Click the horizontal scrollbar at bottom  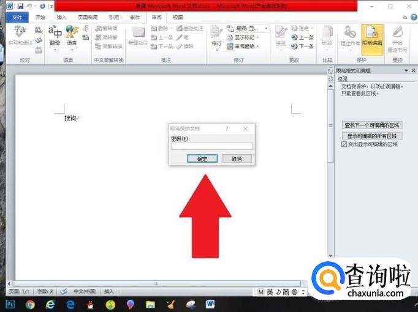[x=157, y=283]
